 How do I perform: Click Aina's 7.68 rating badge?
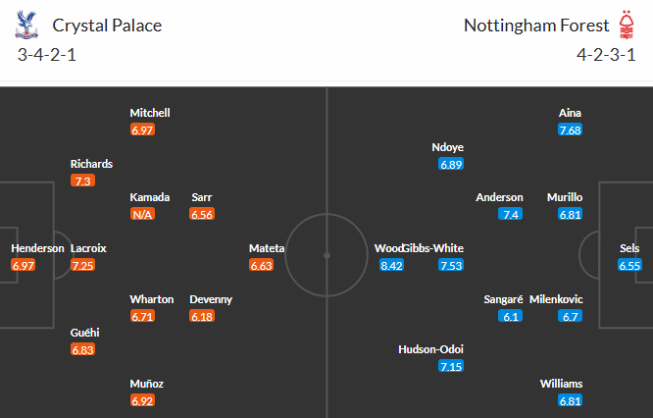[570, 130]
